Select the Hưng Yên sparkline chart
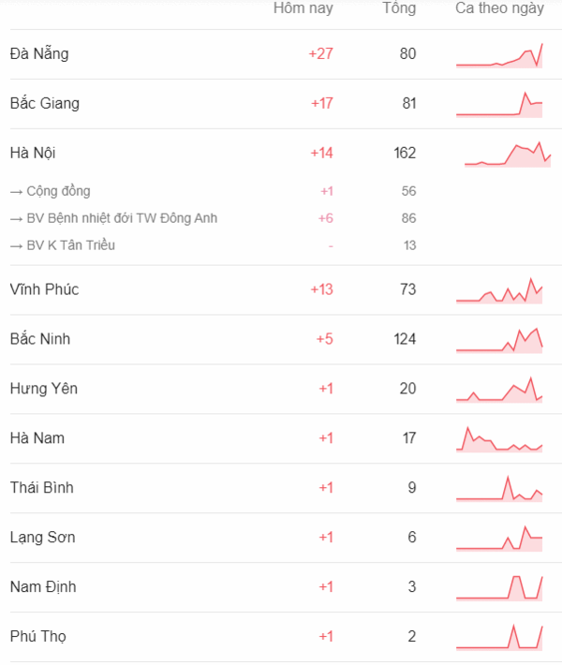This screenshot has height=665, width=562. 499,390
